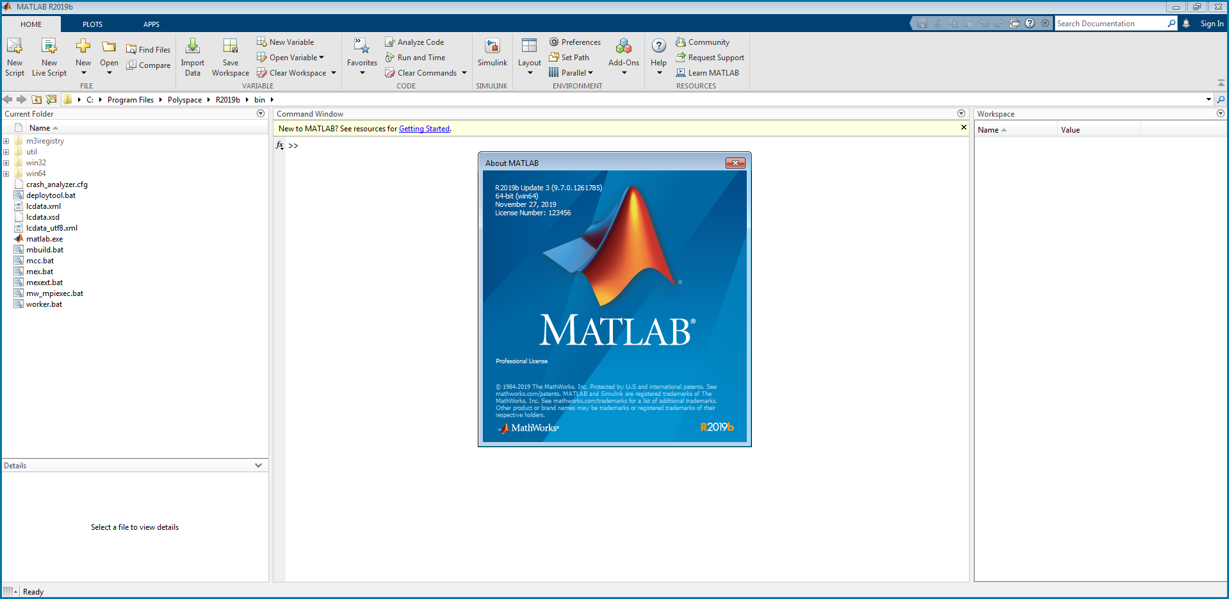Select R2019b in the address path

(x=228, y=99)
